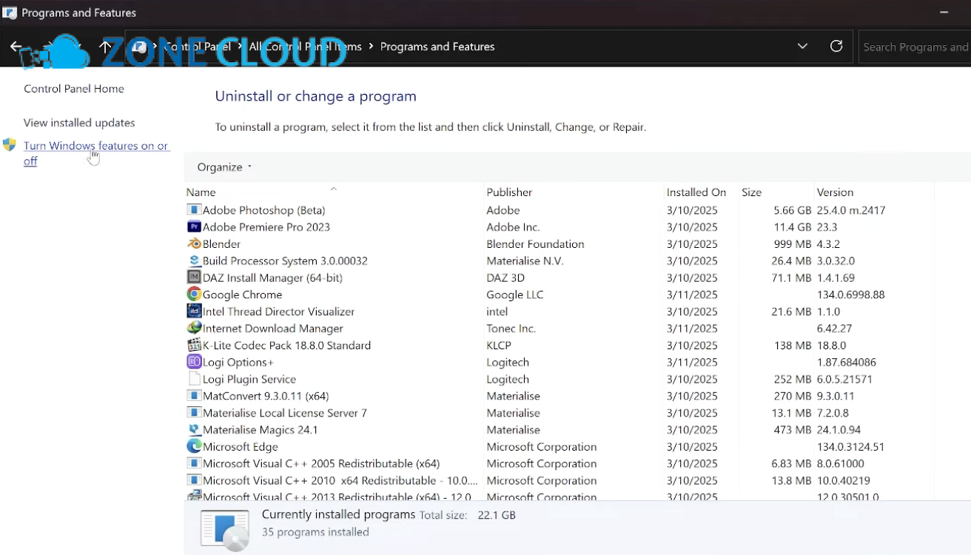Click the DAZ Install Manager icon

194,277
